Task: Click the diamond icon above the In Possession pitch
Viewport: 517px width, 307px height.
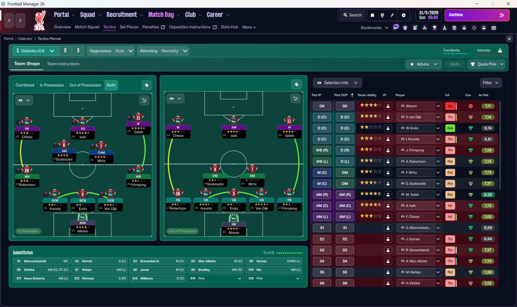Action: pyautogui.click(x=147, y=85)
